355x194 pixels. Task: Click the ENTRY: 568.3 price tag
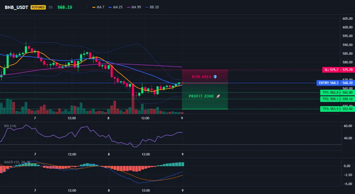328,83
